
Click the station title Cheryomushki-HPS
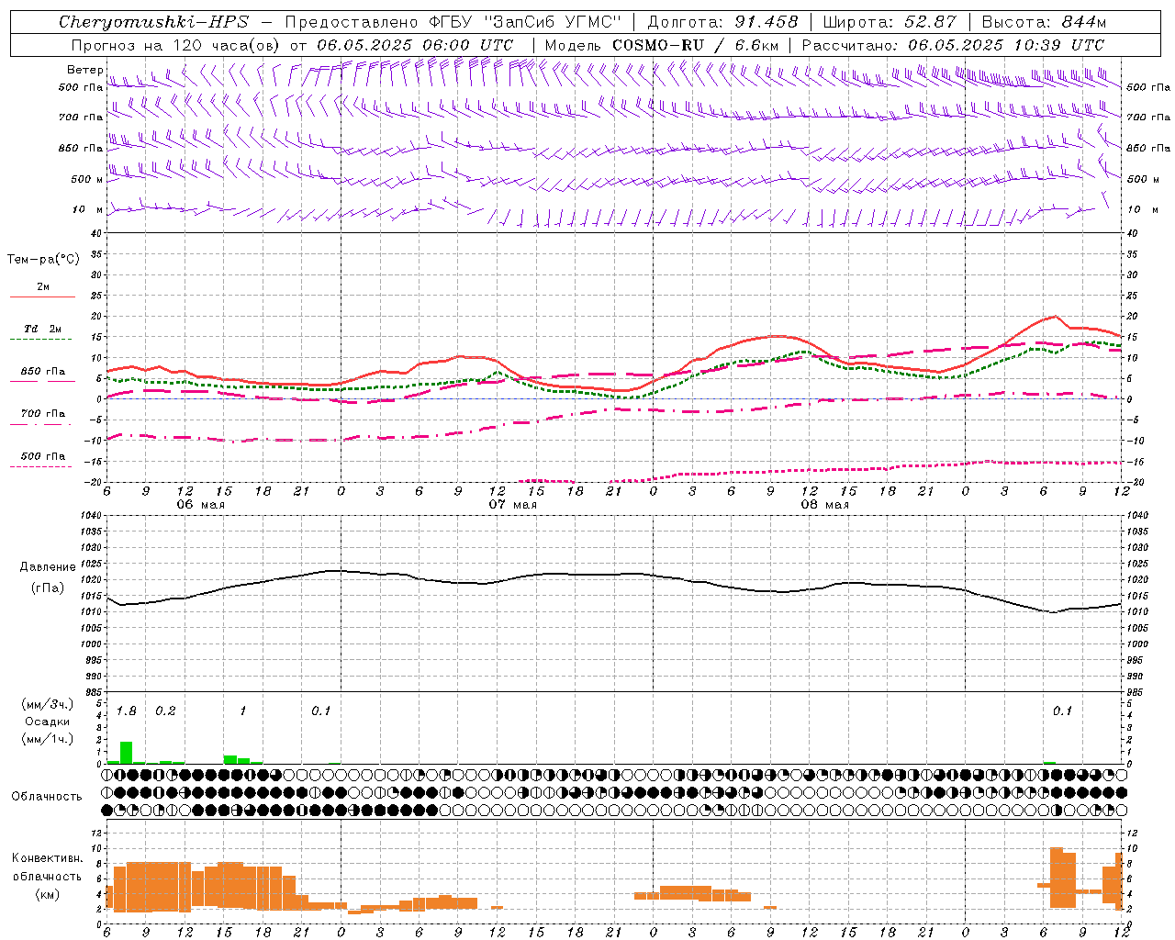153,21
